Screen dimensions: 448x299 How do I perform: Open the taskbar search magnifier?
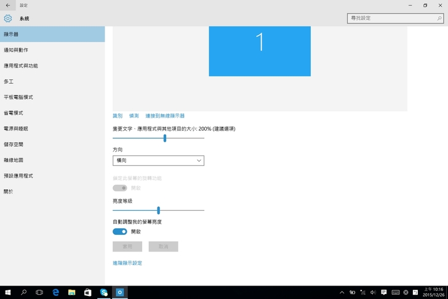(24, 292)
